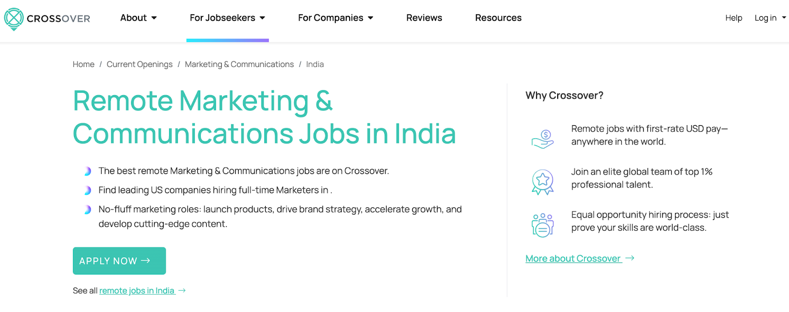Screen dimensions: 789x312
Task: Open the Resources menu item
Action: pos(498,18)
